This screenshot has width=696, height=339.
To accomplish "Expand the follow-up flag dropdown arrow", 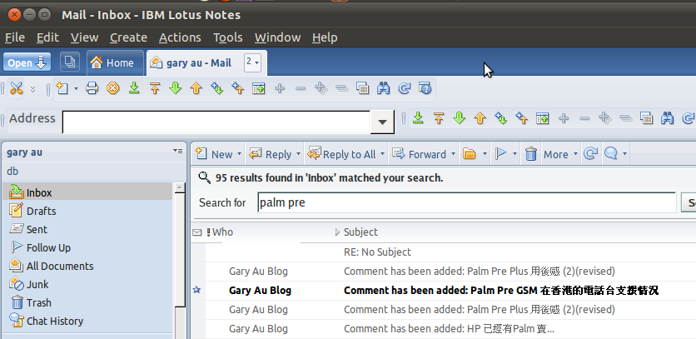I will (515, 154).
